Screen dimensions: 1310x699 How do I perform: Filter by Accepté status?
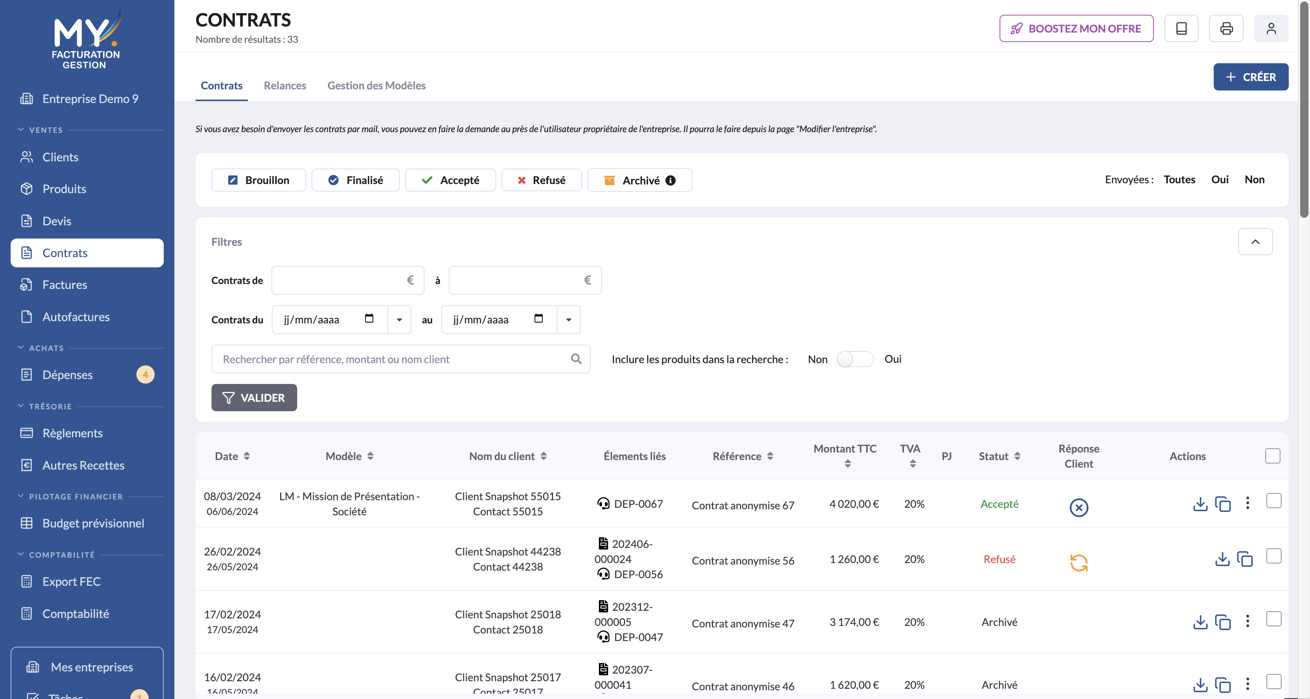(450, 180)
